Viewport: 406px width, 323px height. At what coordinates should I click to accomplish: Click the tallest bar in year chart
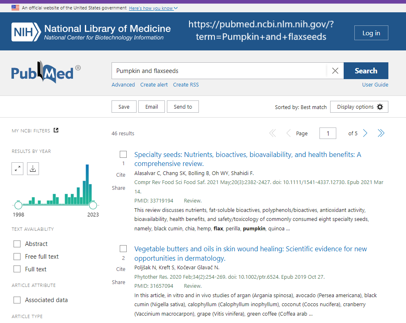(87, 184)
